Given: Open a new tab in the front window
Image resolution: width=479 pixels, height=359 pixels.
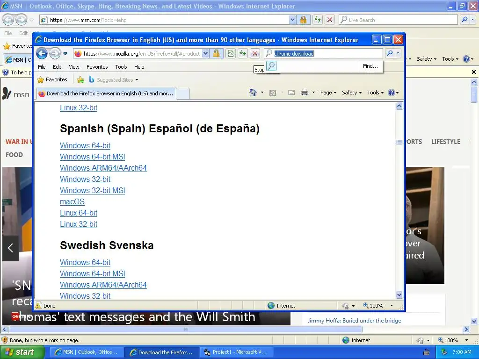Looking at the screenshot, I should click(x=183, y=93).
